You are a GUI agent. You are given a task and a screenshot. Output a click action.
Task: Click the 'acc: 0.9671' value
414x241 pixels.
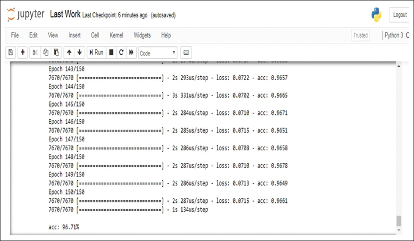[x=272, y=113]
